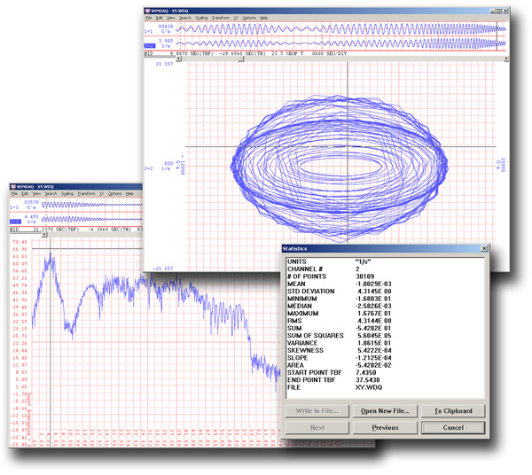The image size is (532, 475).
Task: Open the Transform menu in the back WinDaq window
Action: (x=86, y=193)
